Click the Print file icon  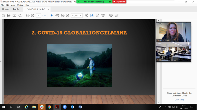coord(9,15)
